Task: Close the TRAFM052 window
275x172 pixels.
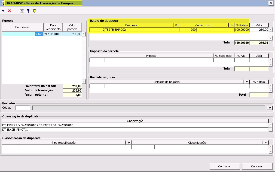Action: pyautogui.click(x=271, y=3)
